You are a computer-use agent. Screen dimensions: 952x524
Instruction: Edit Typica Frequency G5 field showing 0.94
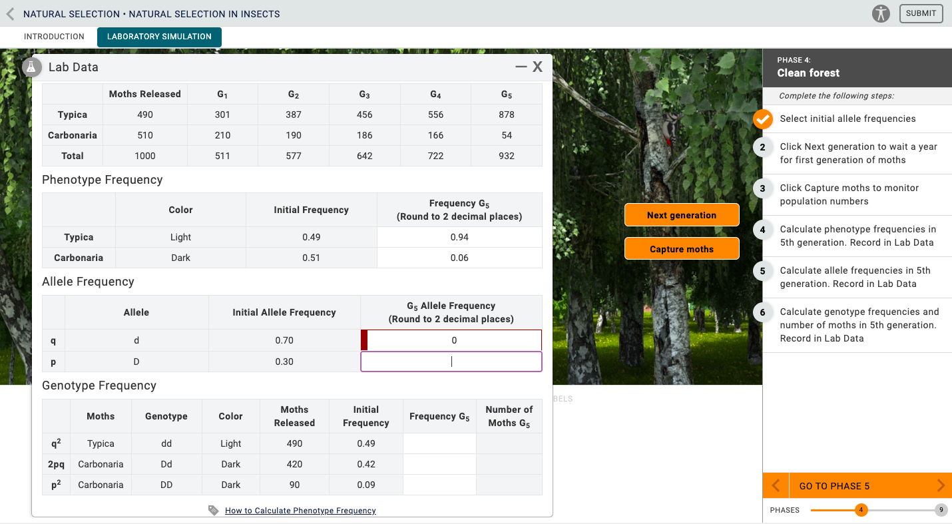pyautogui.click(x=459, y=237)
